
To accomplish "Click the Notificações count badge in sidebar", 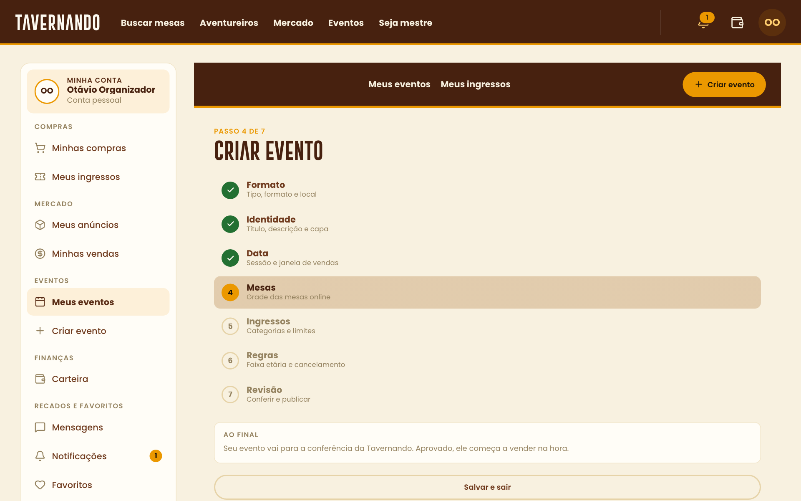I will pos(156,456).
